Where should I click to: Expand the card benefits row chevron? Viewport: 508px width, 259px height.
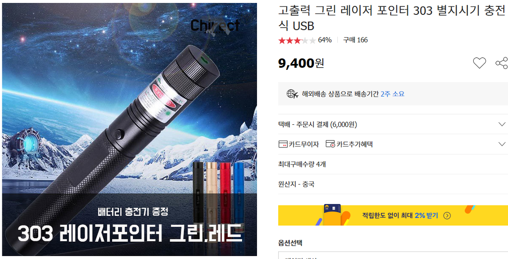coord(502,144)
